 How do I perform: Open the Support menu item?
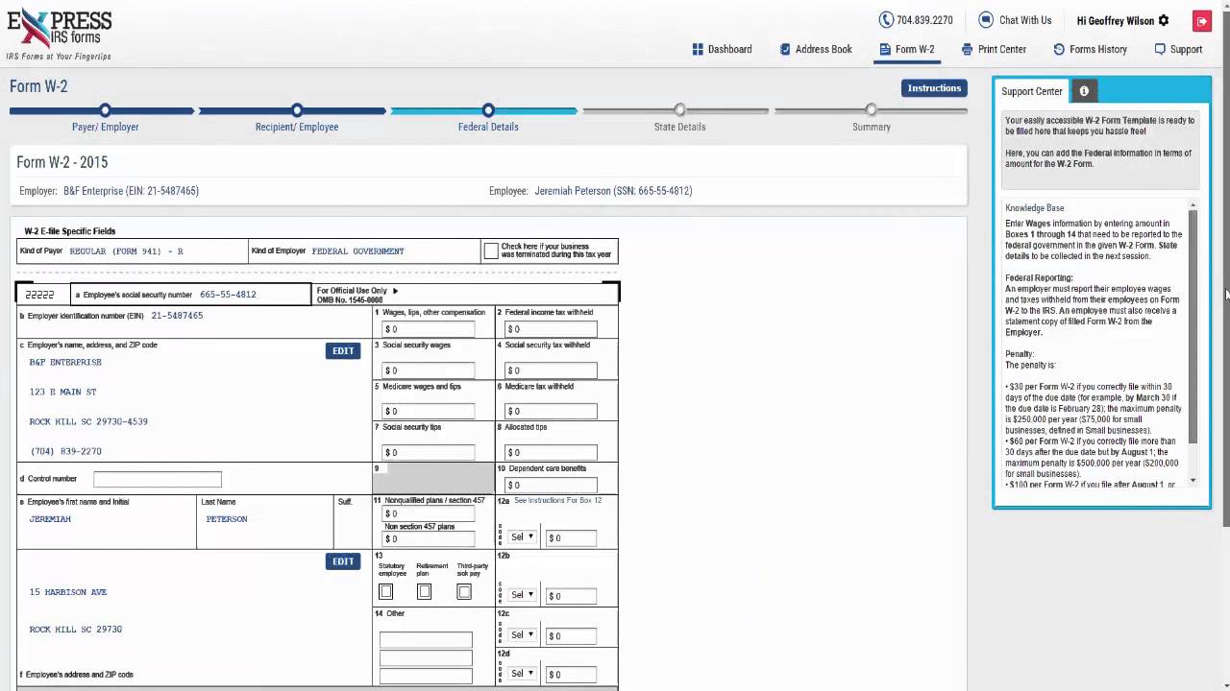(1178, 49)
